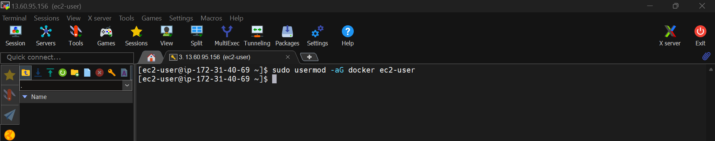Click the blue download file icon
This screenshot has width=715, height=141.
[38, 73]
